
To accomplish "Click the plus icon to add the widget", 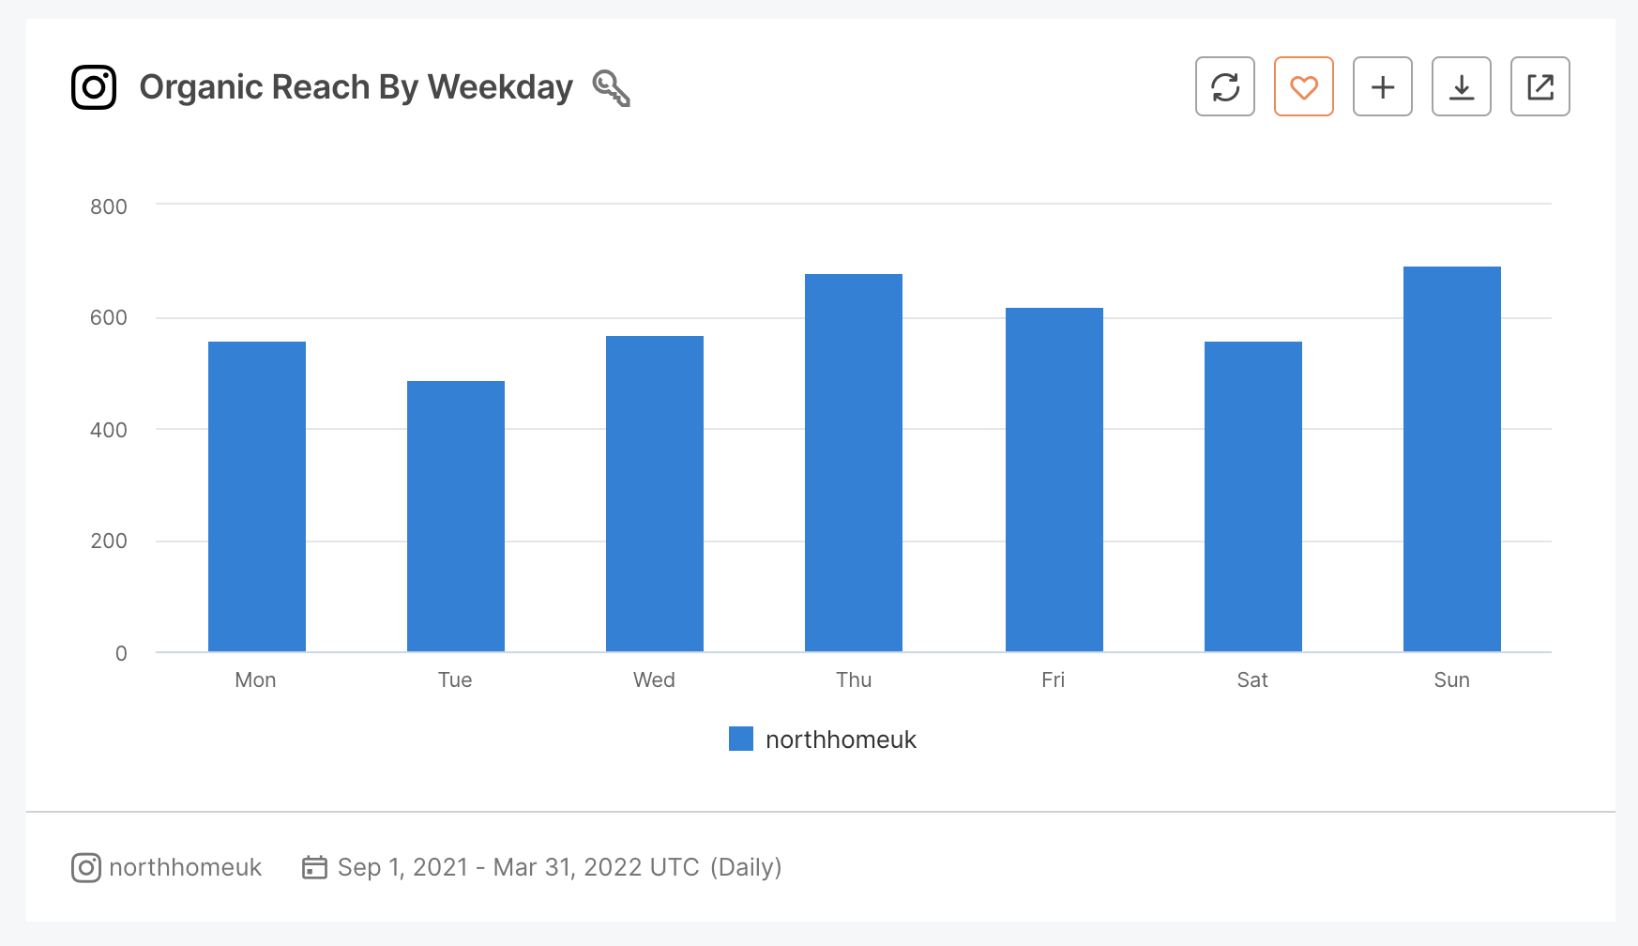I will (x=1382, y=87).
